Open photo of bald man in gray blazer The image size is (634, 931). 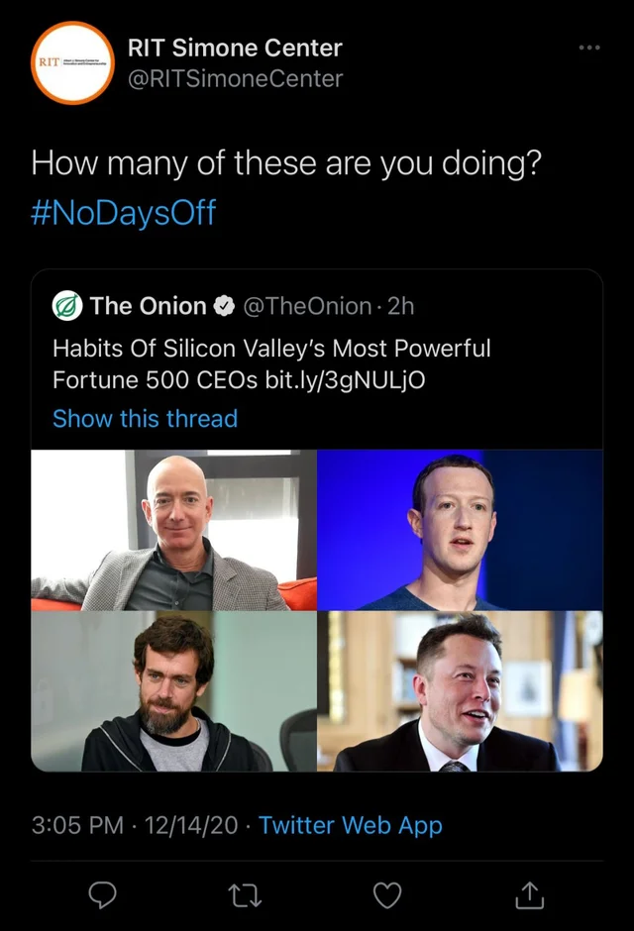point(174,530)
